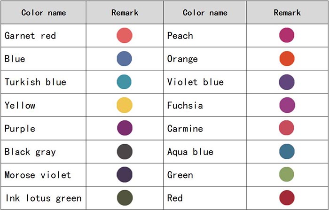Pick the Fuchsia color circle

click(287, 105)
